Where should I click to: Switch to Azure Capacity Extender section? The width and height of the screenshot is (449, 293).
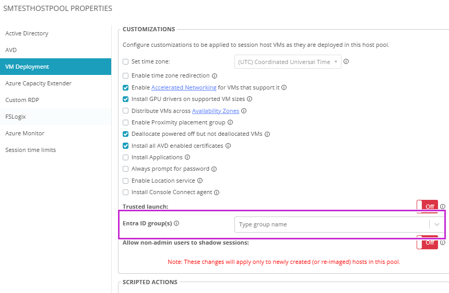[38, 83]
